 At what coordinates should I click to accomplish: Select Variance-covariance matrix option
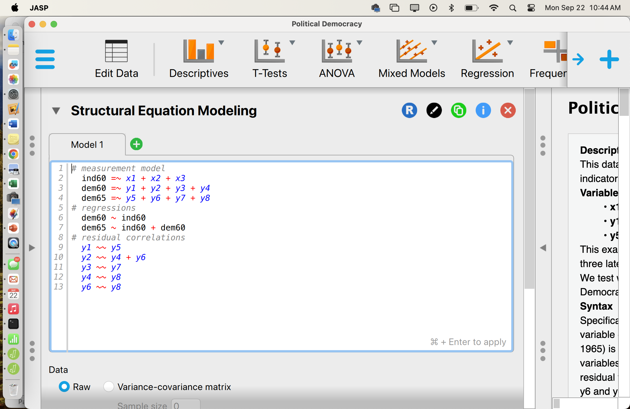(109, 386)
